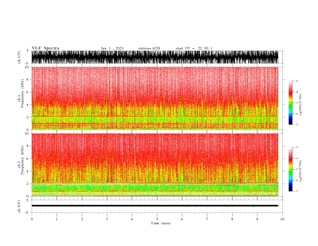Click time axis tick label "3"
The image size is (318, 246).
click(107, 219)
